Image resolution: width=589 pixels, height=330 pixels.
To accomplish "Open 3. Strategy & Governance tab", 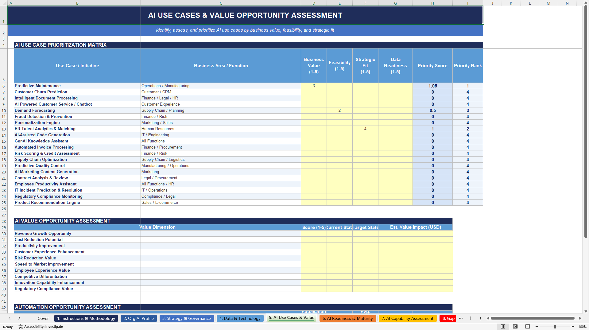I will coord(187,318).
